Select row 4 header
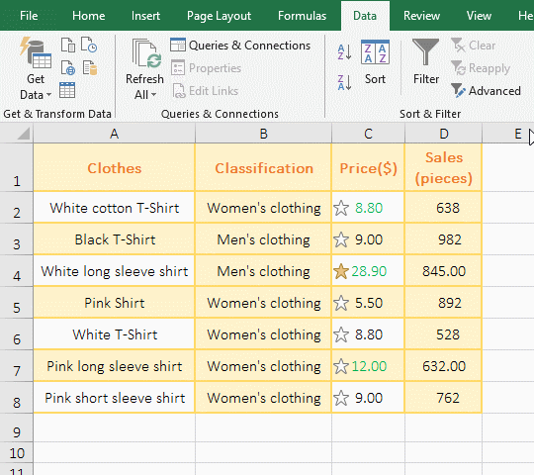Viewport: 534px width, 475px height. (x=17, y=271)
